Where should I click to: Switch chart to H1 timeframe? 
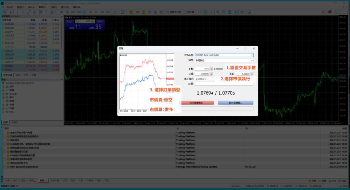click(85, 12)
